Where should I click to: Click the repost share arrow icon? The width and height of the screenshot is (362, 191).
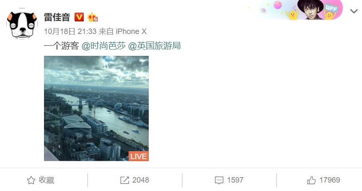124,180
